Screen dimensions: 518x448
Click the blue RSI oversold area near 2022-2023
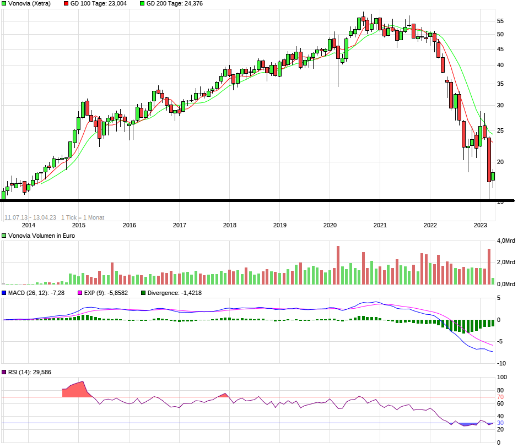click(x=468, y=424)
